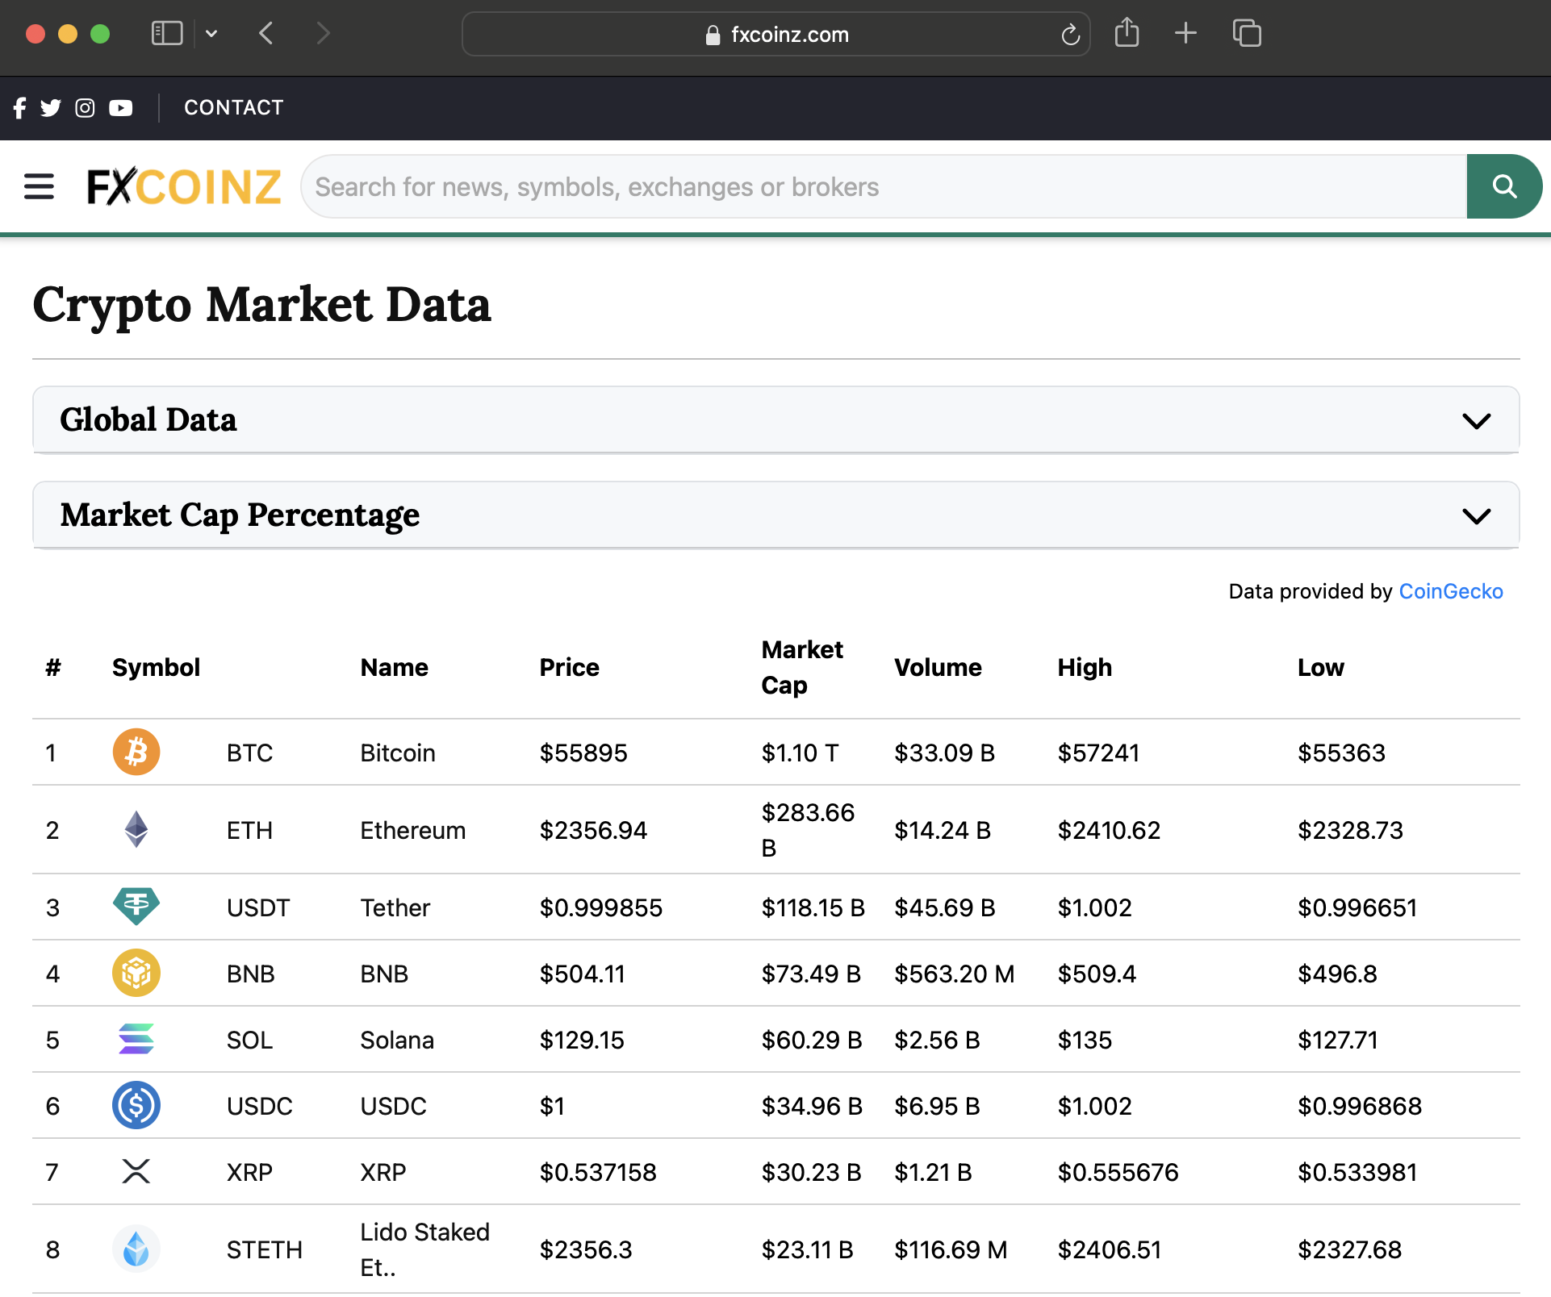This screenshot has height=1297, width=1551.
Task: Open the Twitter social icon
Action: point(51,107)
